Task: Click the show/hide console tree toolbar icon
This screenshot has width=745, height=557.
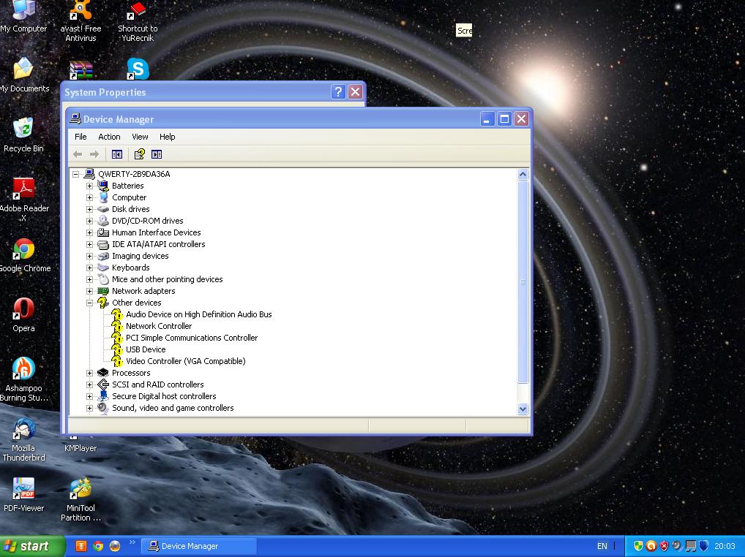Action: tap(116, 154)
